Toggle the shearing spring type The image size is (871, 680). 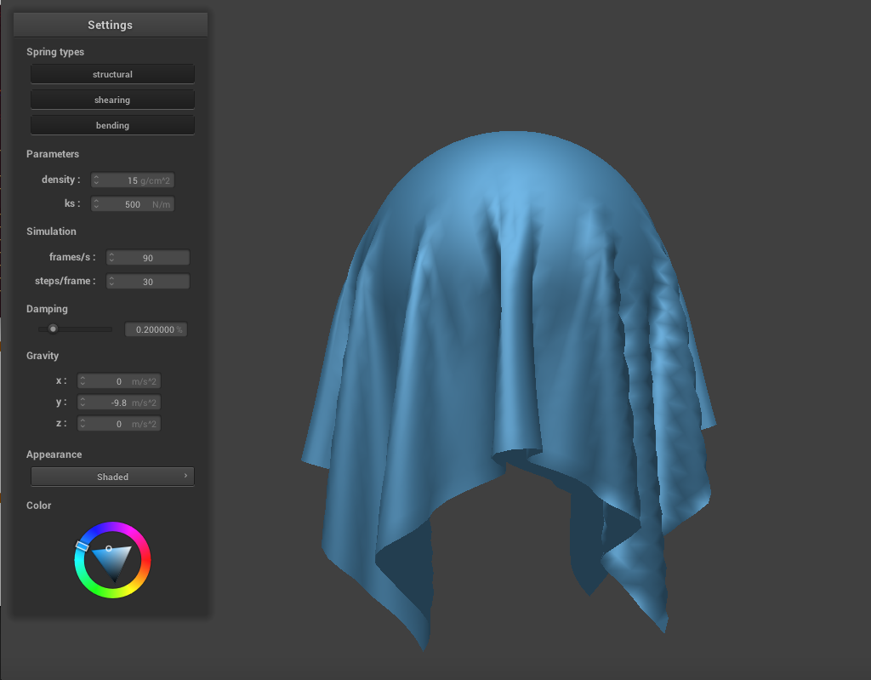point(112,100)
